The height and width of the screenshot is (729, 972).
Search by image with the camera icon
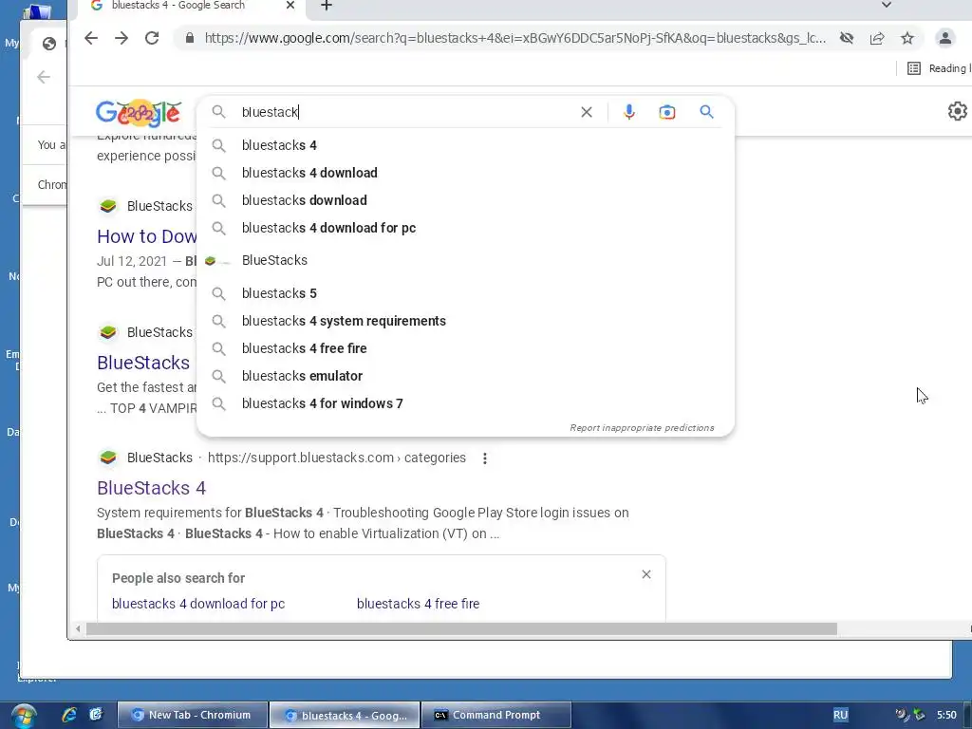point(667,112)
